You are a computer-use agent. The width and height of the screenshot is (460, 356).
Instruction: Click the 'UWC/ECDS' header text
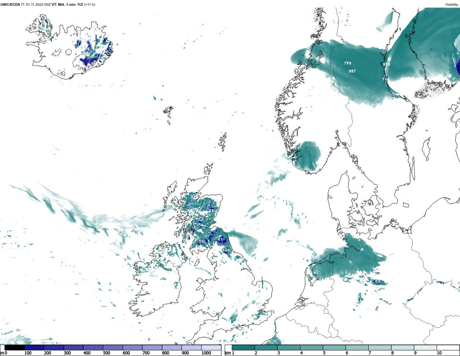click(10, 5)
